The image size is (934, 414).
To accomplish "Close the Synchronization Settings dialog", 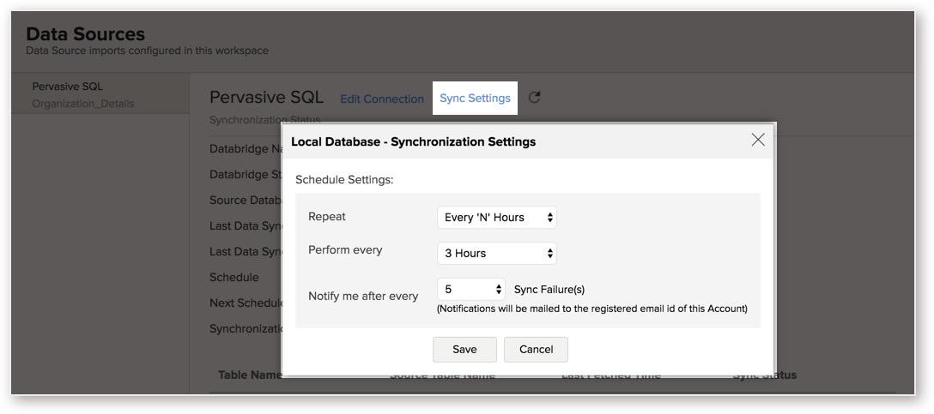I will click(x=758, y=140).
